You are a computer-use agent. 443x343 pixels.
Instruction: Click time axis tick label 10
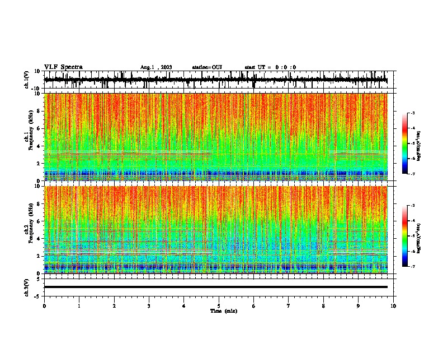[393, 306]
